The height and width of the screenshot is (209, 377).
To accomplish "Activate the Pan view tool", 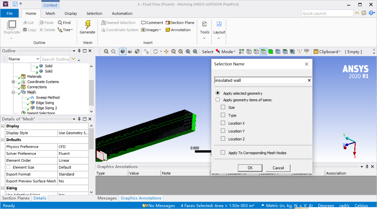I will pyautogui.click(x=166, y=52).
